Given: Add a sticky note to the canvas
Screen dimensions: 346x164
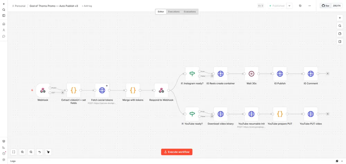Looking at the screenshot, I should tap(340, 34).
